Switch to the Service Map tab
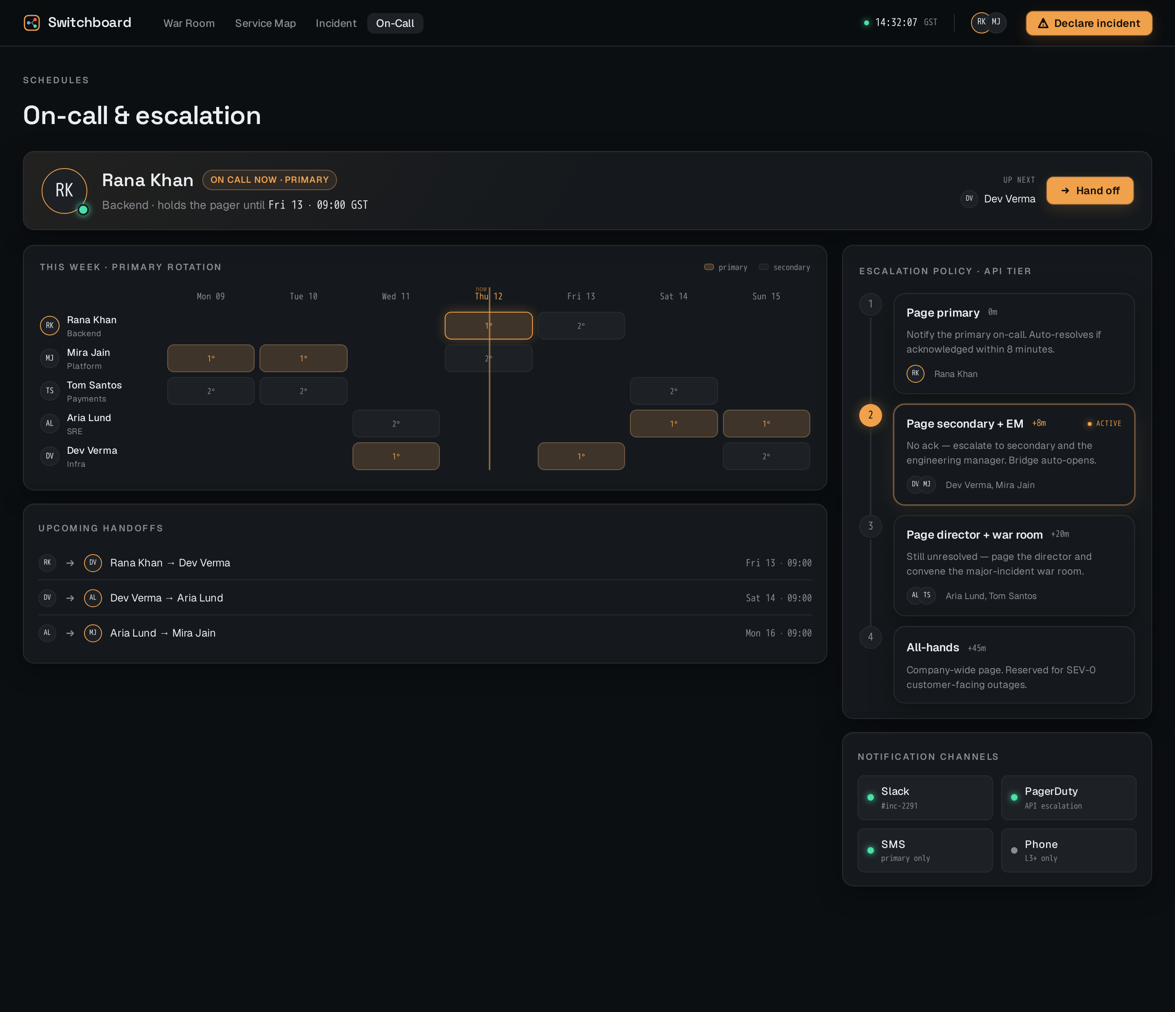 coord(266,23)
